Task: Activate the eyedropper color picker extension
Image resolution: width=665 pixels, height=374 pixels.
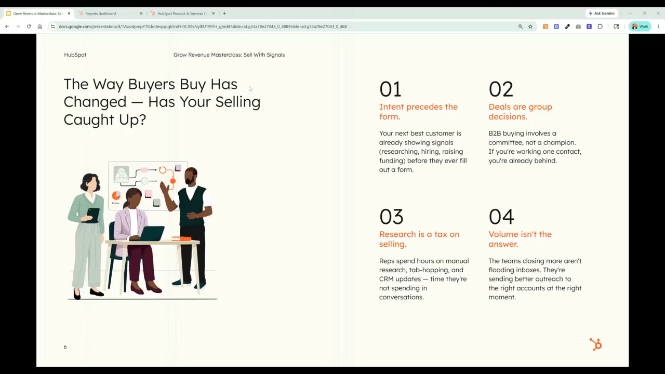Action: (x=567, y=26)
